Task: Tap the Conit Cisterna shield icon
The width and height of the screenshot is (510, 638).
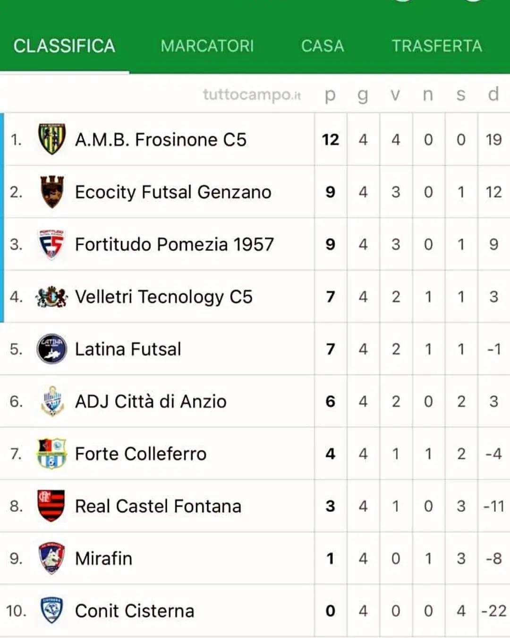Action: tap(51, 611)
